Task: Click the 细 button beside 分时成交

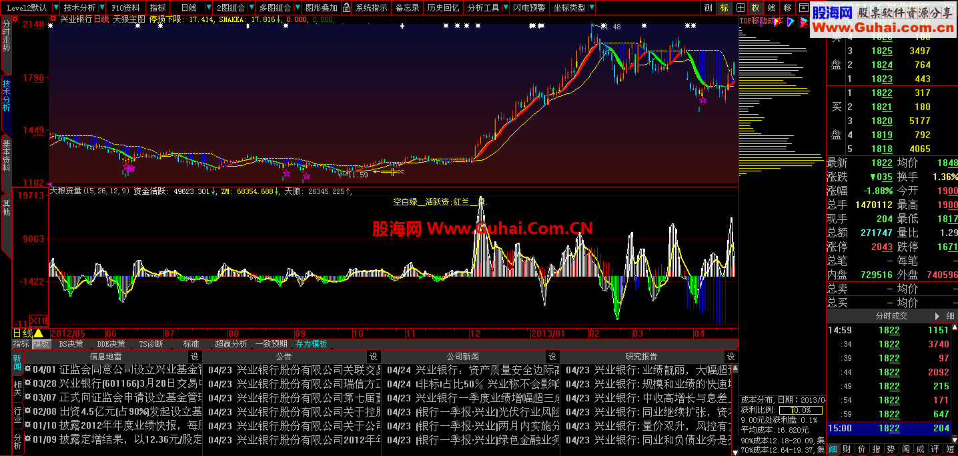Action: click(950, 316)
